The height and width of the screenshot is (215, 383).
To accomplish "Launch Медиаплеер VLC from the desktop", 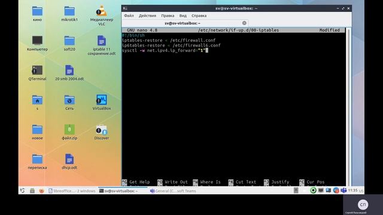I will click(102, 11).
